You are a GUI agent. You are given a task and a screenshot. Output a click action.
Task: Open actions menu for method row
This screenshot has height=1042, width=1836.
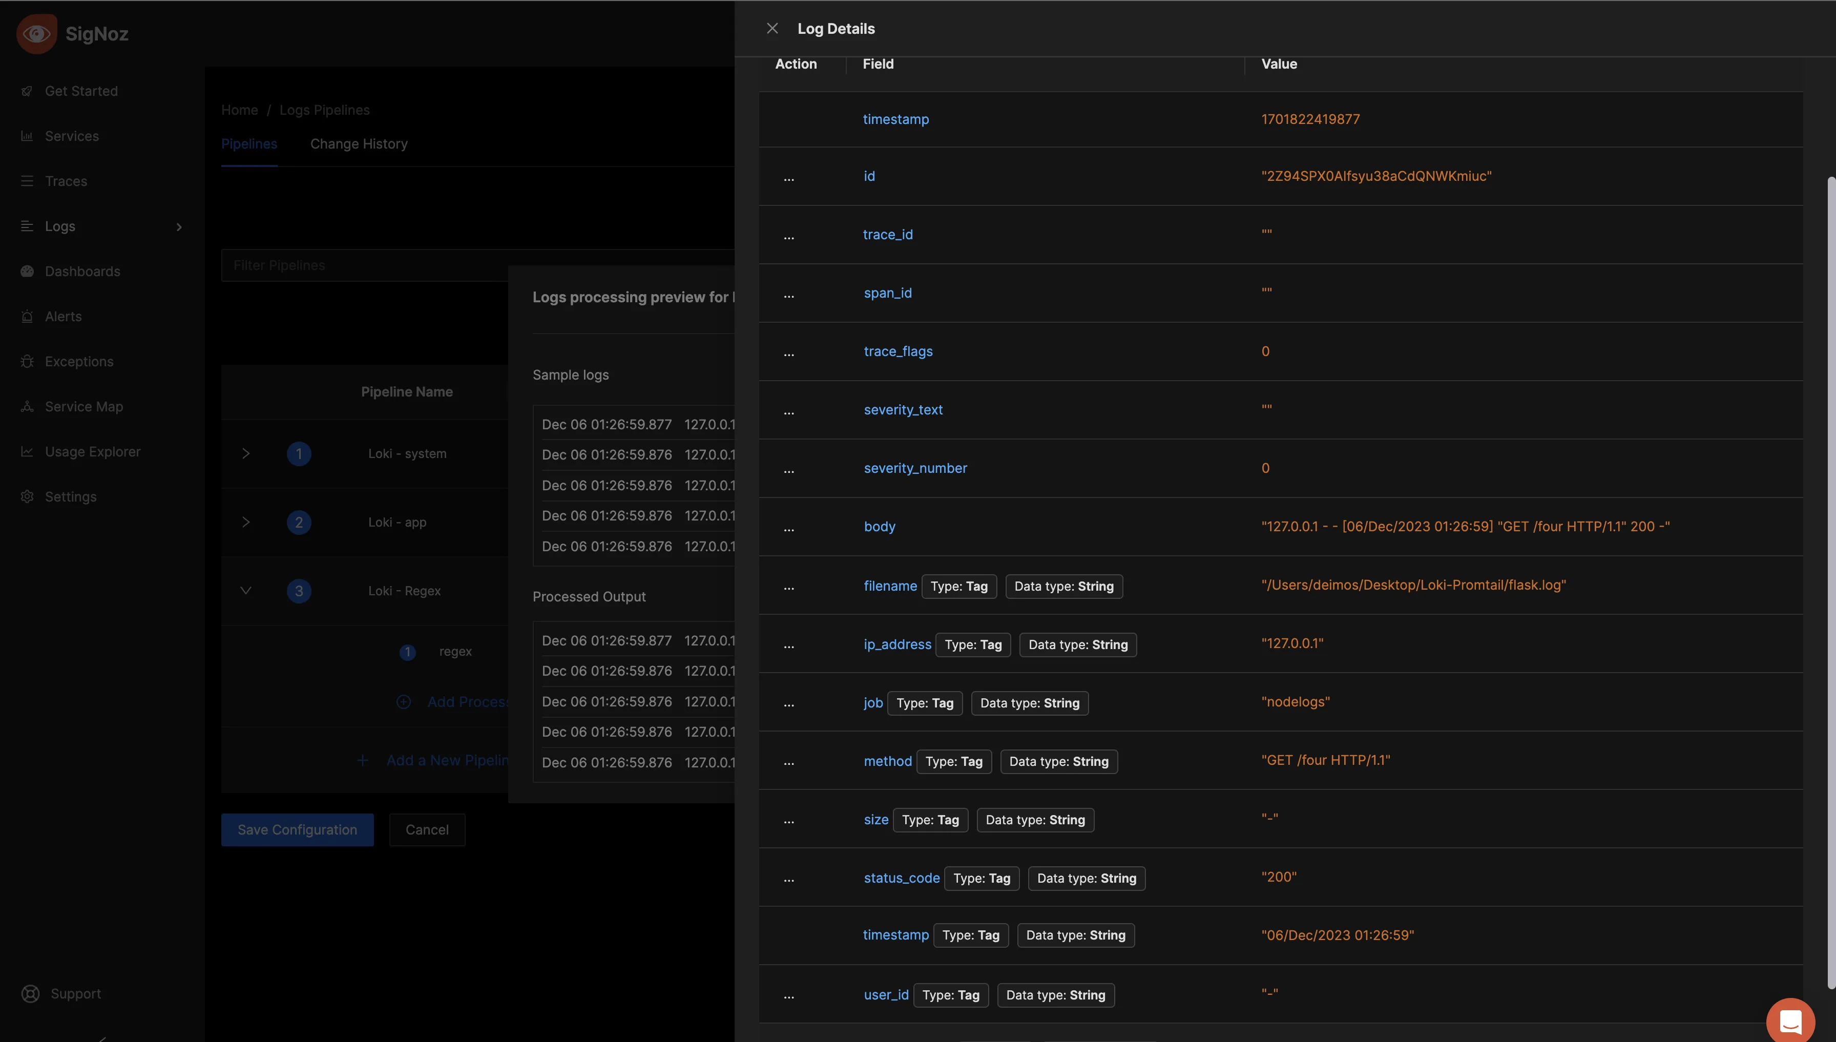coord(788,763)
